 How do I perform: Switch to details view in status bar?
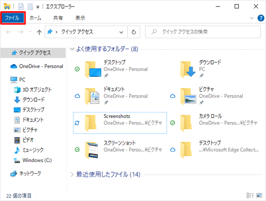(250, 196)
